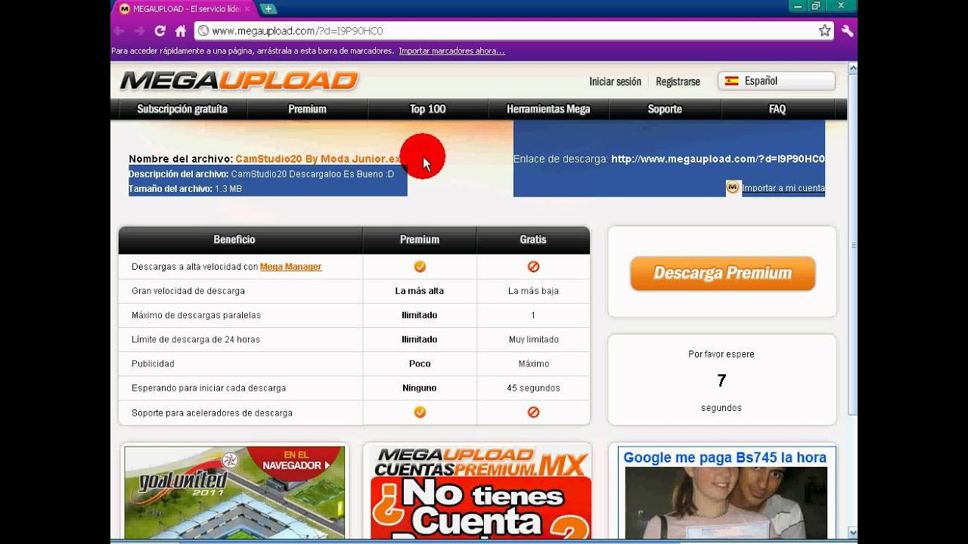This screenshot has height=544, width=968.
Task: Click 'Poco' publicidad table cell
Action: 420,363
